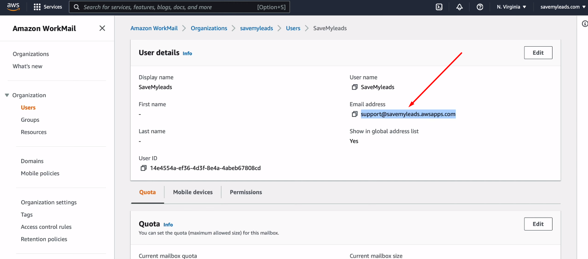The height and width of the screenshot is (259, 588).
Task: Open the savemyleads.com account dropdown
Action: pyautogui.click(x=563, y=7)
